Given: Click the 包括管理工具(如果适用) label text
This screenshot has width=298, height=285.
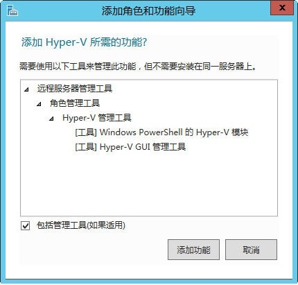Looking at the screenshot, I should point(81,225).
